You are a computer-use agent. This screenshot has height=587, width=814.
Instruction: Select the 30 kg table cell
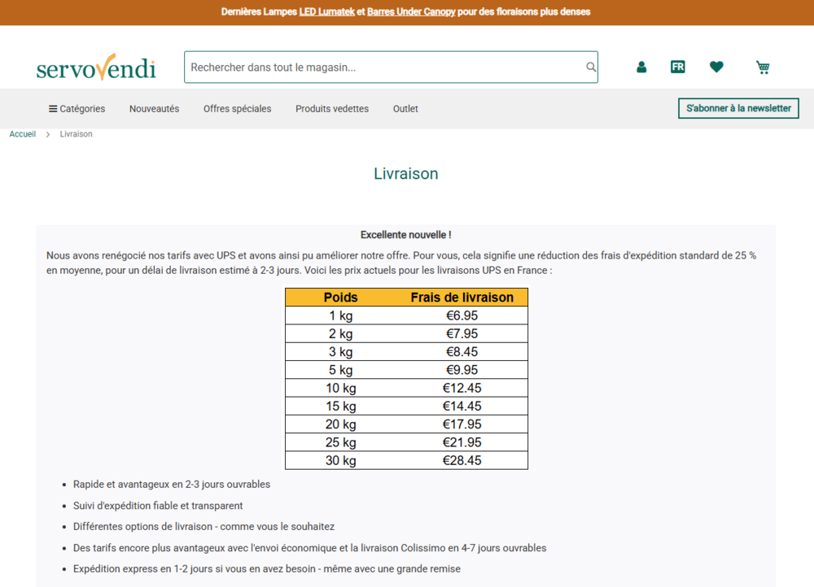coord(340,460)
